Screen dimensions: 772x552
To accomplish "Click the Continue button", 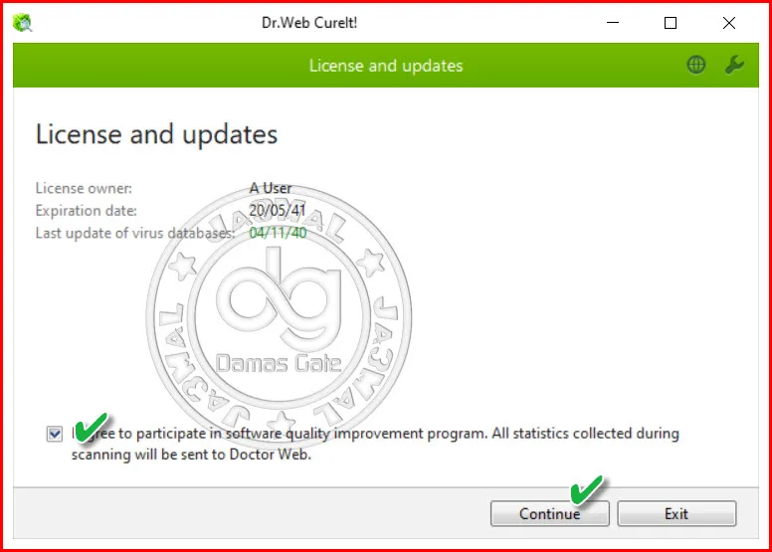I will coord(550,513).
